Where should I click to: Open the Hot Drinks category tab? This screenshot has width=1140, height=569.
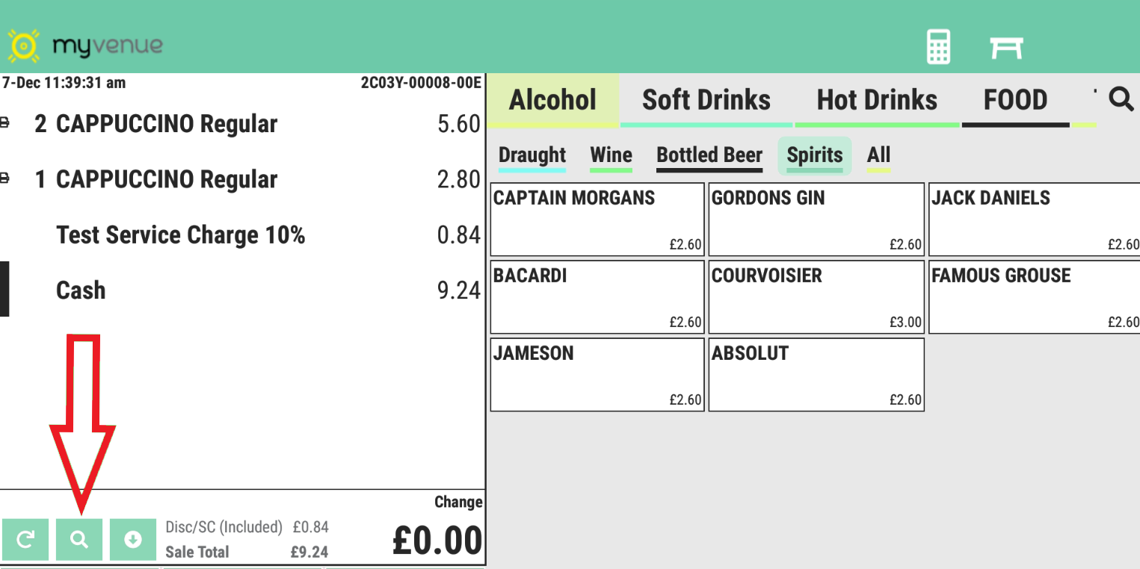tap(877, 101)
